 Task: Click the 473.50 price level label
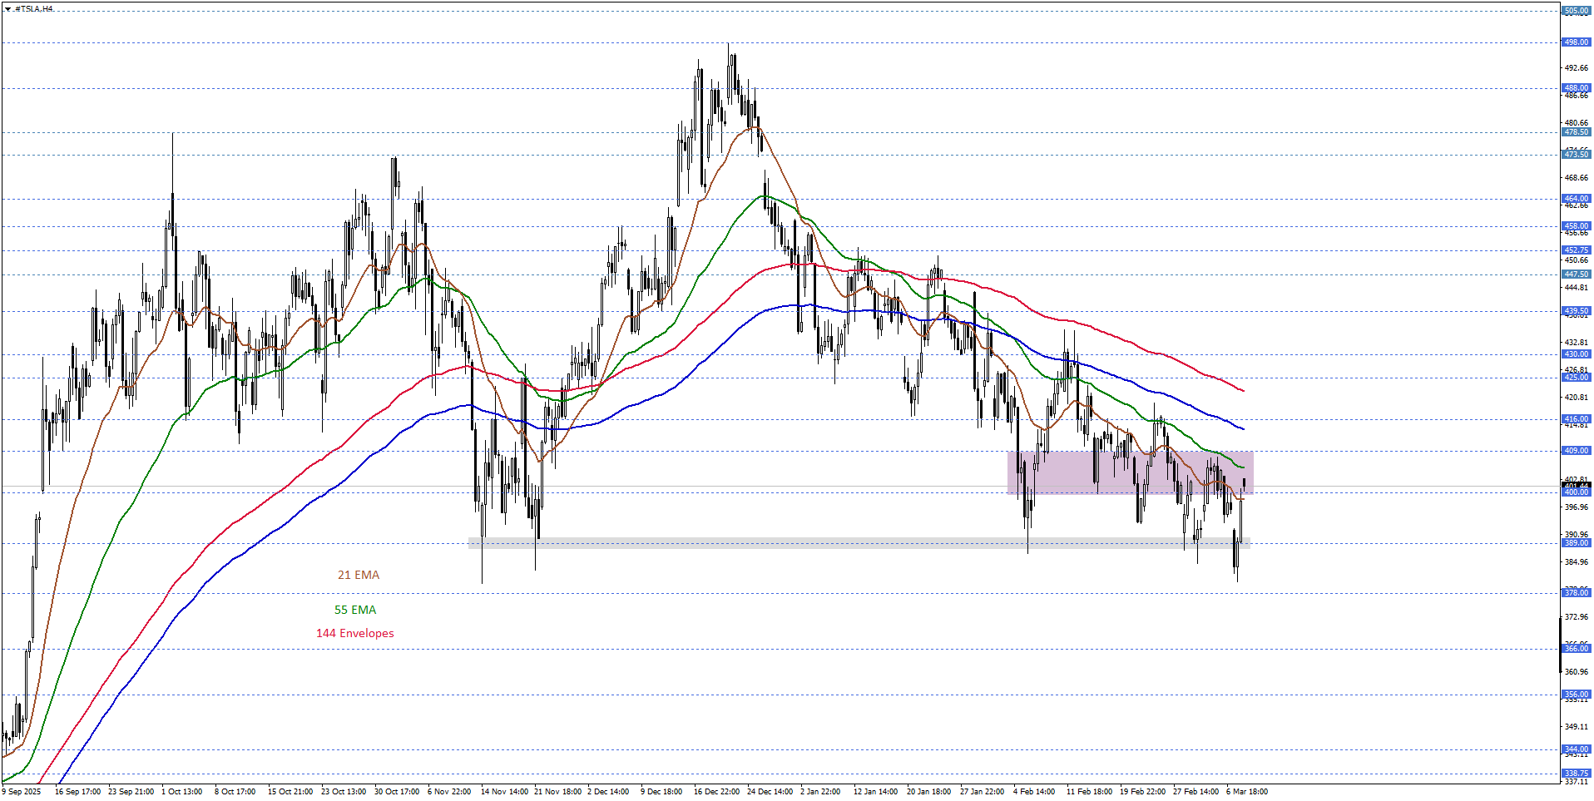click(x=1576, y=155)
